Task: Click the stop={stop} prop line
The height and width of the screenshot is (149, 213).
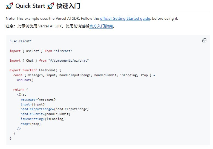Action: pyautogui.click(x=31, y=124)
